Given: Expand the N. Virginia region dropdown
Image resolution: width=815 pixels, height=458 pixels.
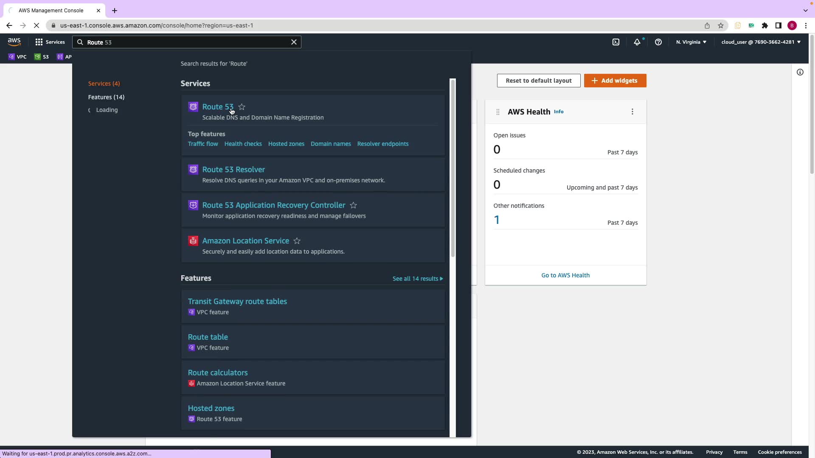Looking at the screenshot, I should (691, 42).
